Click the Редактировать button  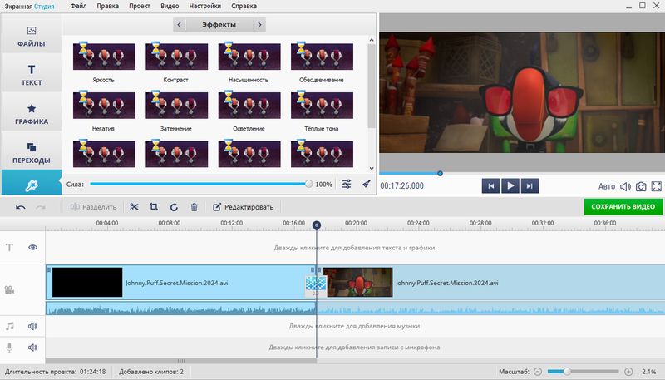tap(243, 207)
